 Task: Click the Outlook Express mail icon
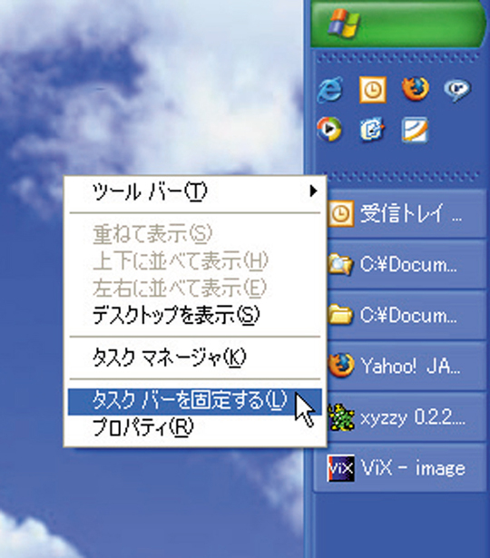pos(372,129)
